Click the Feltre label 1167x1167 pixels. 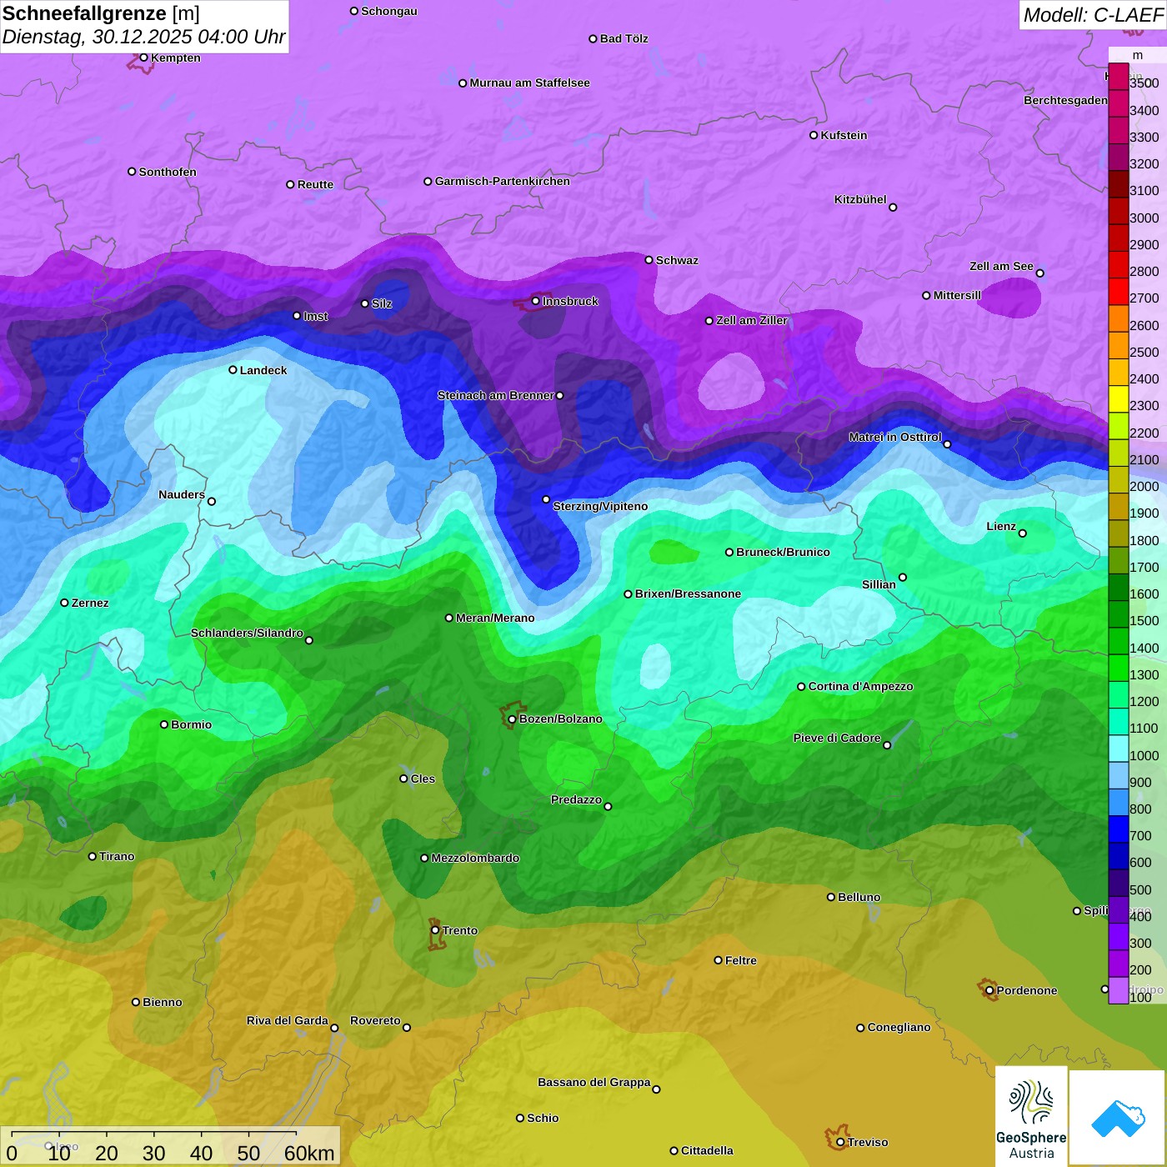(x=741, y=960)
